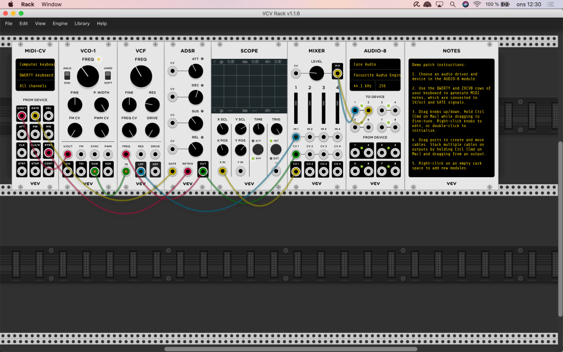Open the 44.1 kHz sample rate selector
This screenshot has width=563, height=352.
tap(363, 86)
